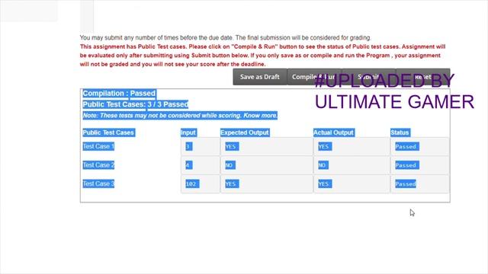The image size is (488, 274).
Task: Select the Public Test Cases column header
Action: pos(108,132)
